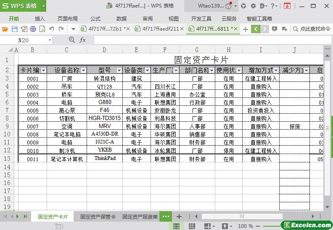Click the zoom magnifier icon beside fx

pos(72,39)
